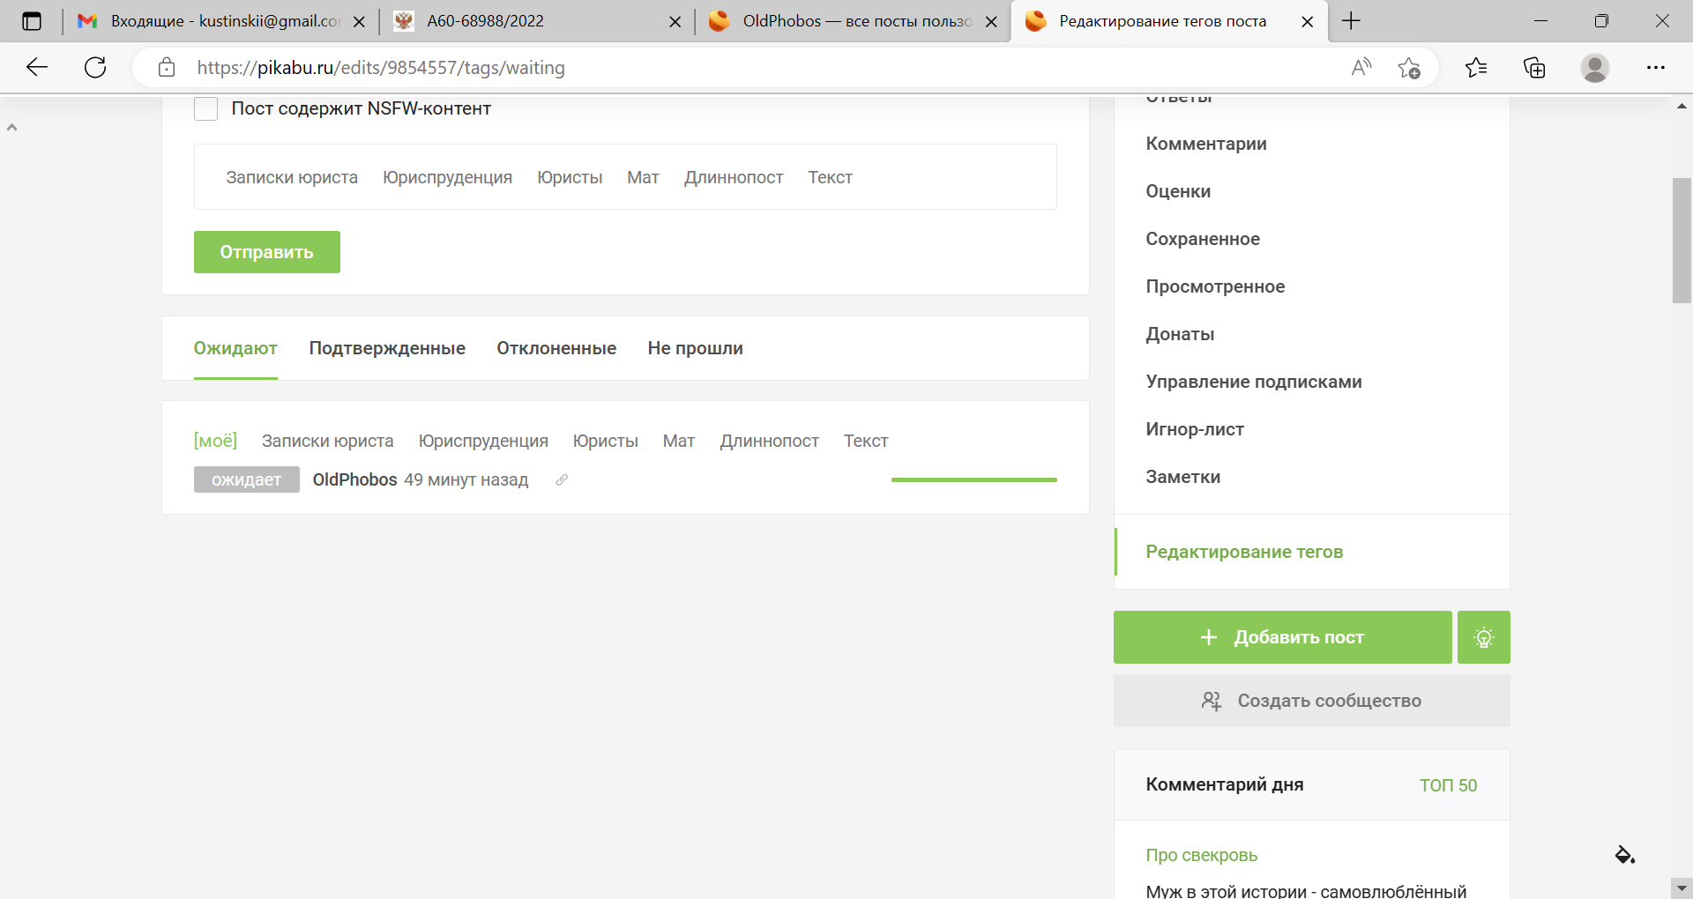Close the Gmail inbox tab
This screenshot has height=899, width=1693.
(359, 22)
